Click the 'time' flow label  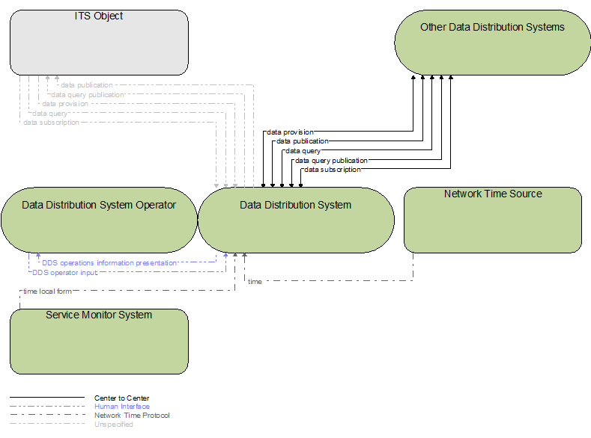pos(255,282)
